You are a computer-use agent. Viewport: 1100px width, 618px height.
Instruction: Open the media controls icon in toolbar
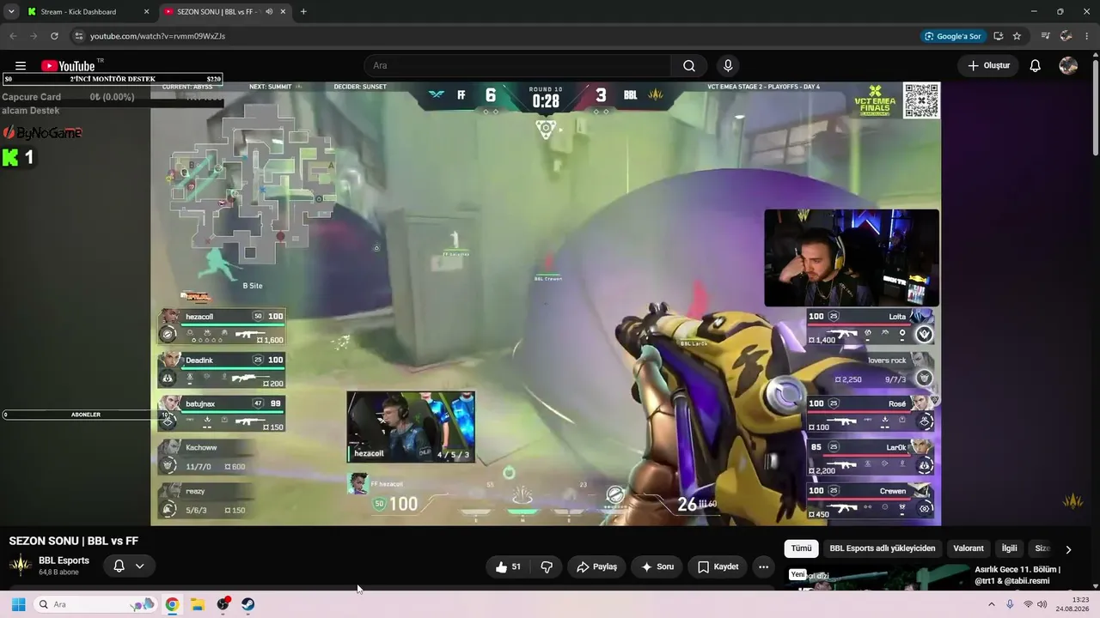pyautogui.click(x=1046, y=36)
